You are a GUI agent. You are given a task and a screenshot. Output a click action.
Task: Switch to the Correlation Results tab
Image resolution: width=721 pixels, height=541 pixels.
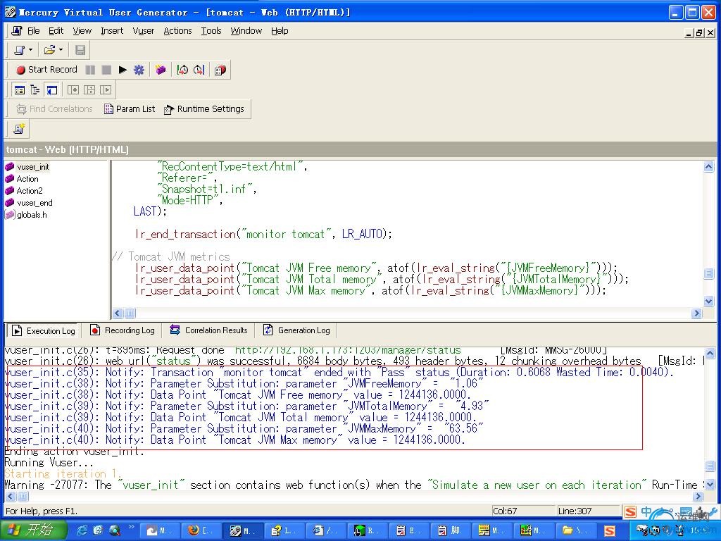pyautogui.click(x=208, y=330)
